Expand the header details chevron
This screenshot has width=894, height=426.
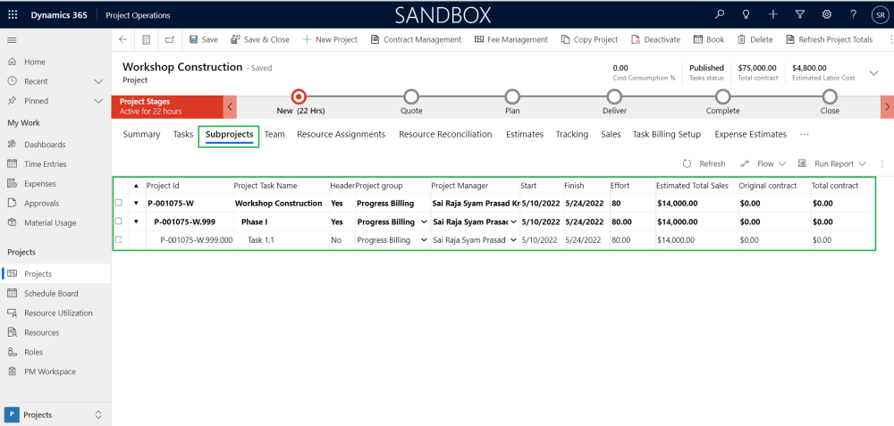coord(873,73)
